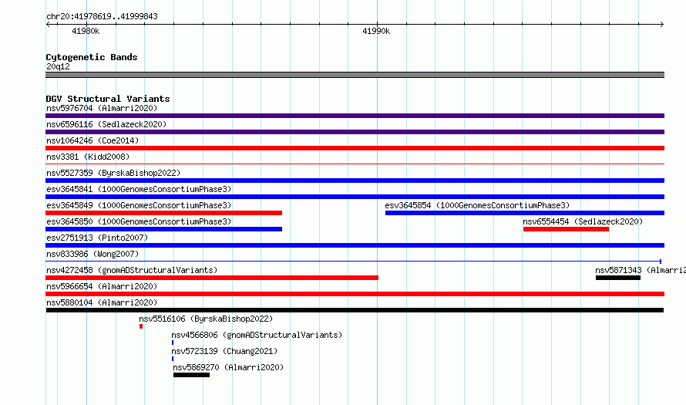Select the nsv6554454 red bar
This screenshot has width=686, height=405.
[566, 229]
